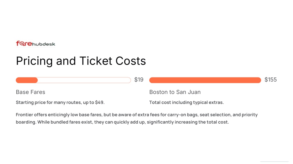Click the magnifier icon inside the fare logo

22,44
